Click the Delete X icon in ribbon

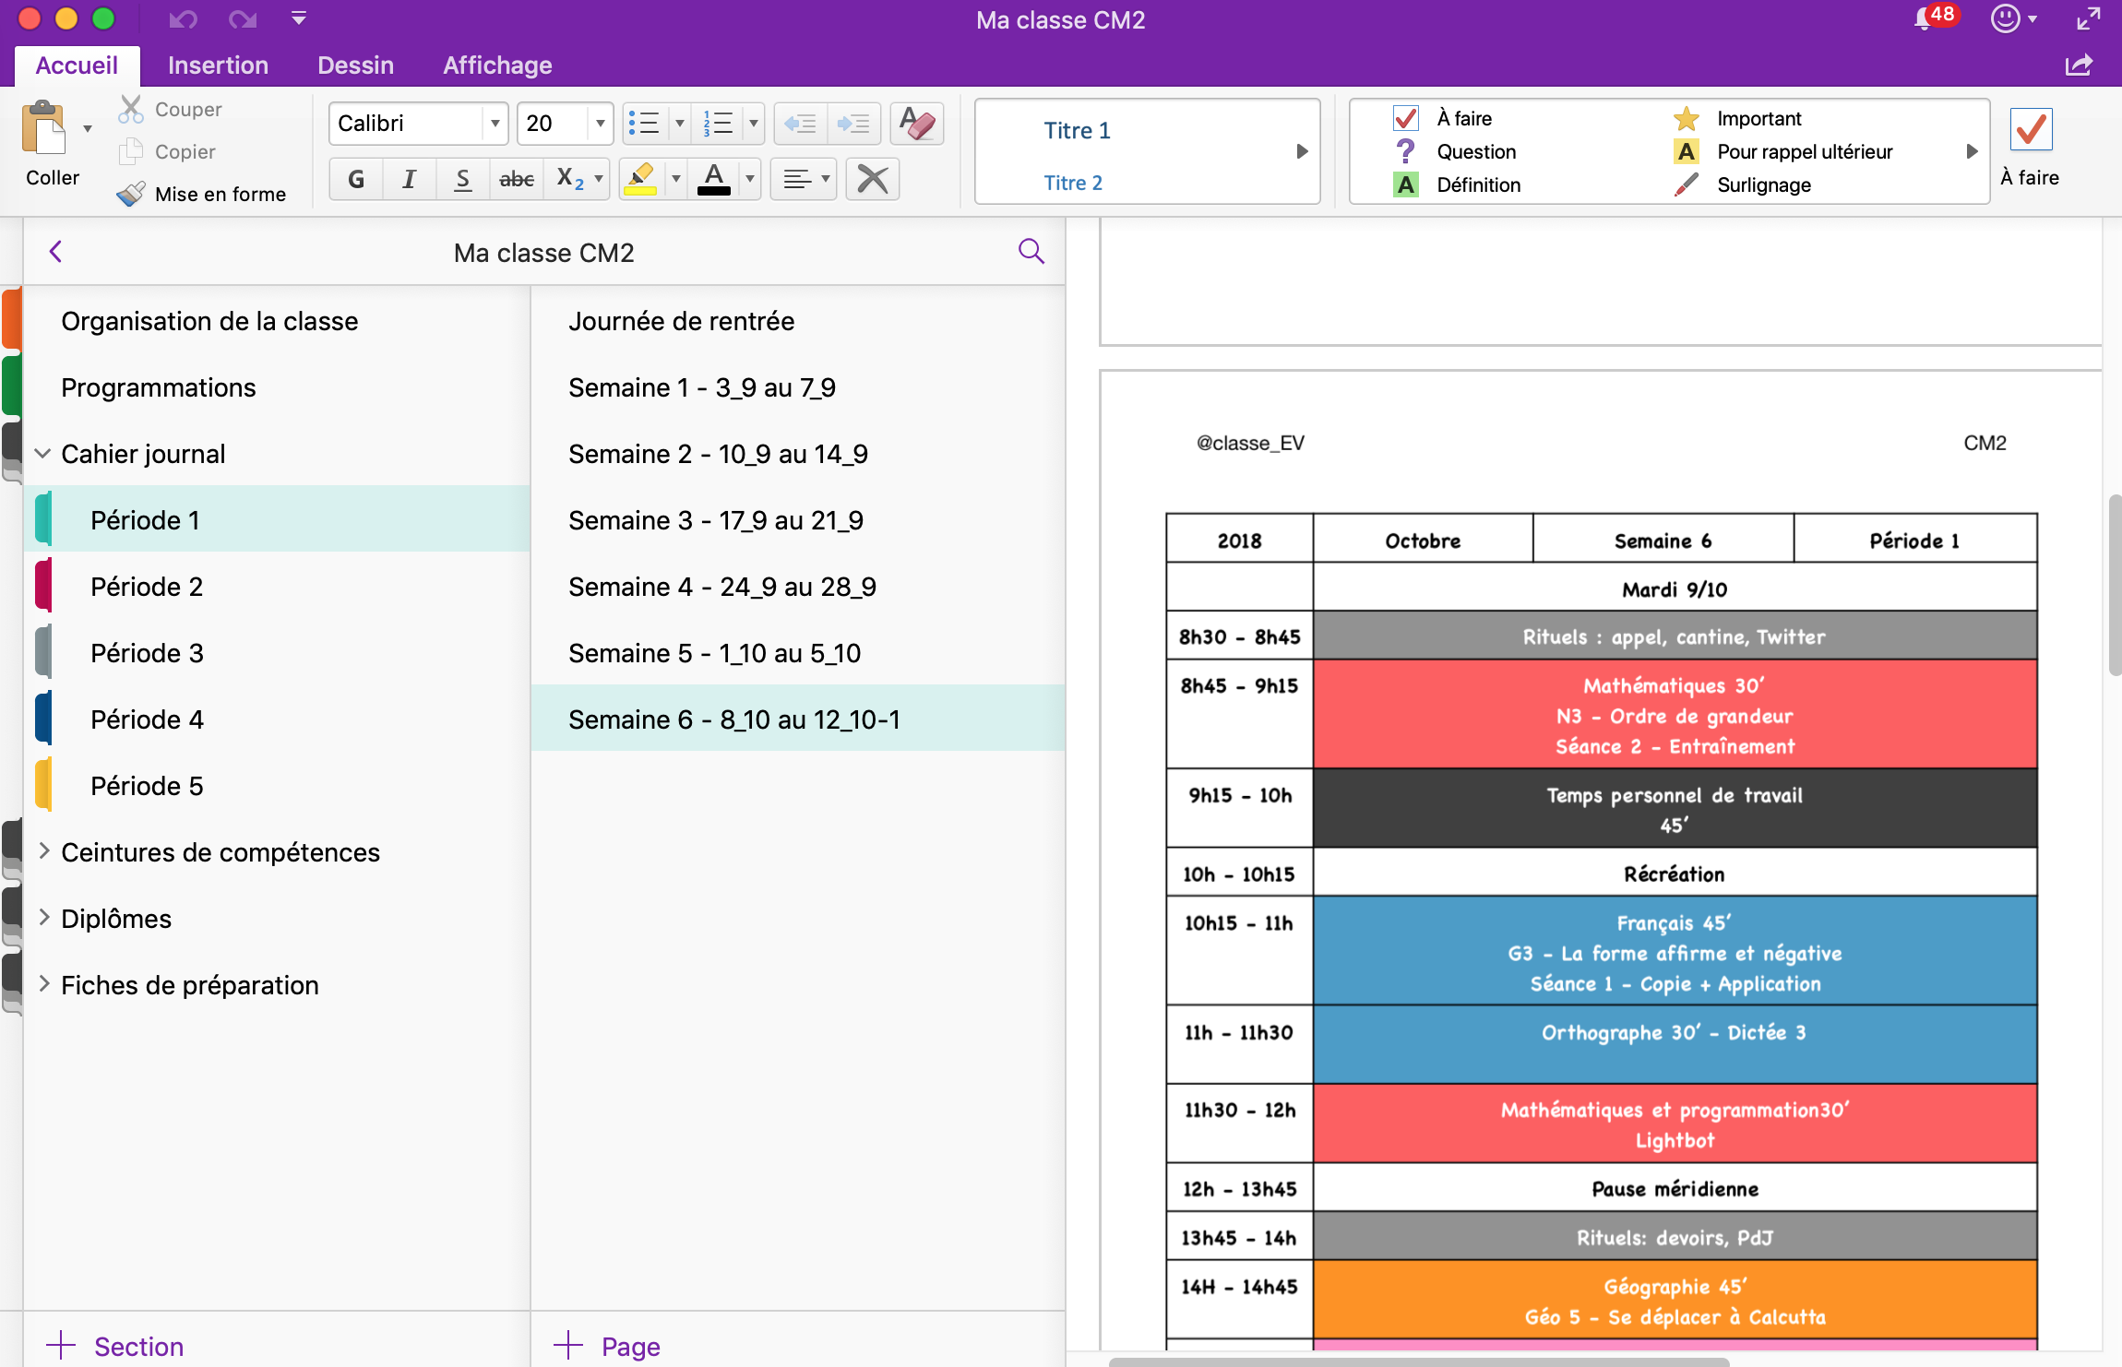(x=872, y=179)
